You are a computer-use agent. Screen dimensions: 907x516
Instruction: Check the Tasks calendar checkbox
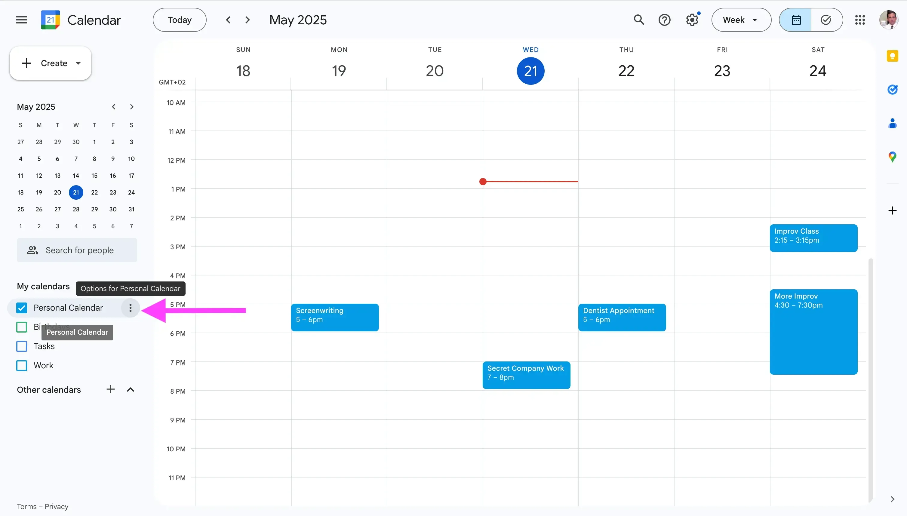[21, 346]
